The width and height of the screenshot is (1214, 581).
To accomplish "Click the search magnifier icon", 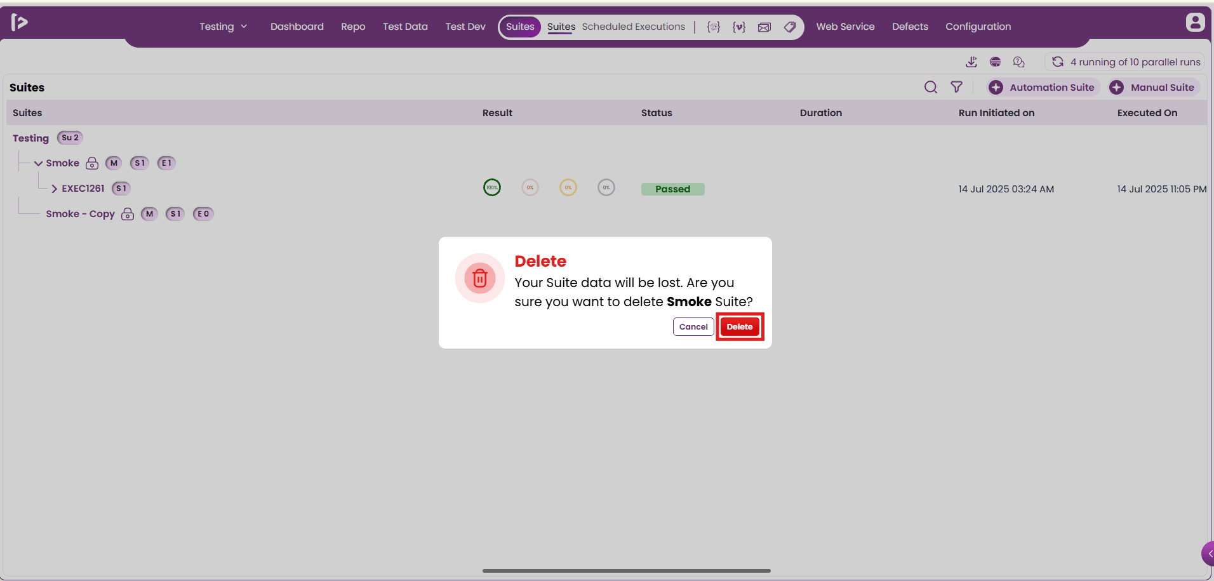I will tap(931, 87).
